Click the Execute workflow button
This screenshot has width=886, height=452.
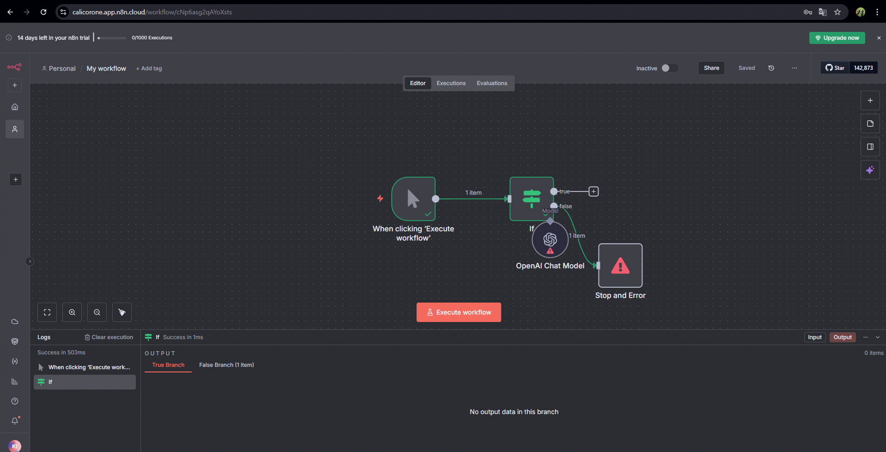458,312
